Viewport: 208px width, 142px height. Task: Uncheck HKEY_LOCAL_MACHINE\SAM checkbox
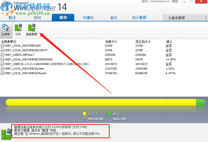[x=2, y=46]
